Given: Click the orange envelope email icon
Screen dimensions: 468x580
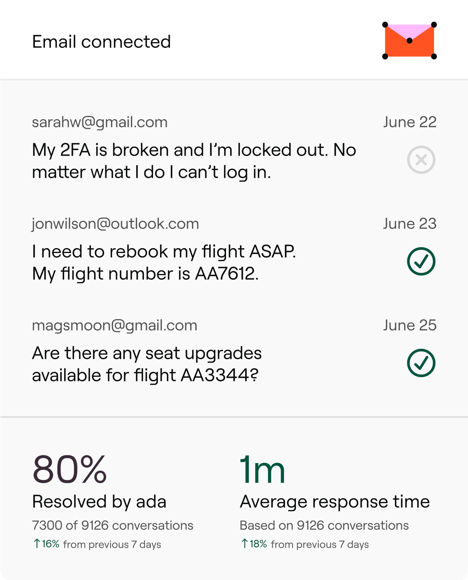Looking at the screenshot, I should click(x=409, y=41).
